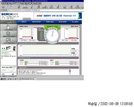
Task: Click the results text box scroll-up arrow
Action: [x=70, y=70]
